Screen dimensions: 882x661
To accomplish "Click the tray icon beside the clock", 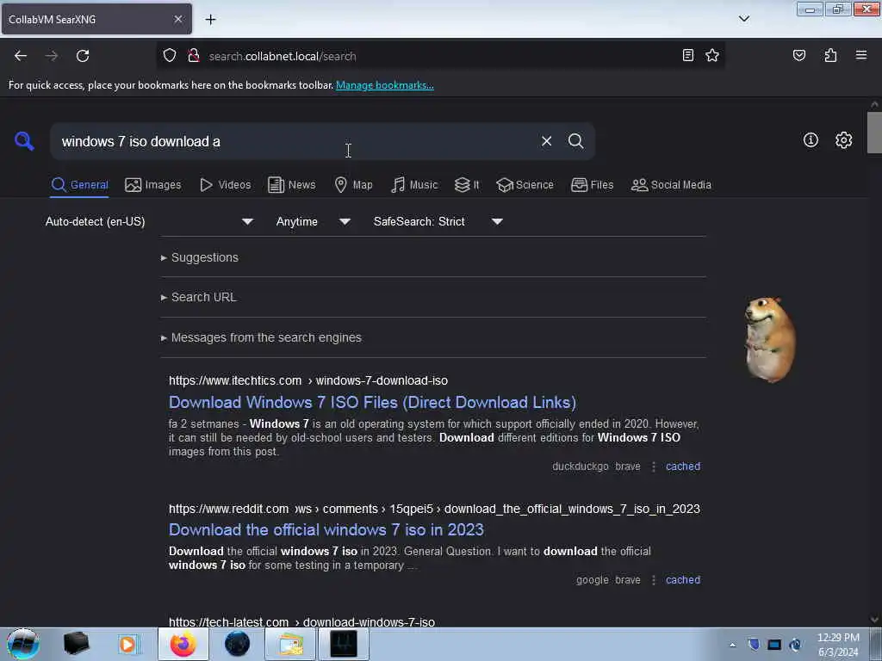I will click(795, 645).
